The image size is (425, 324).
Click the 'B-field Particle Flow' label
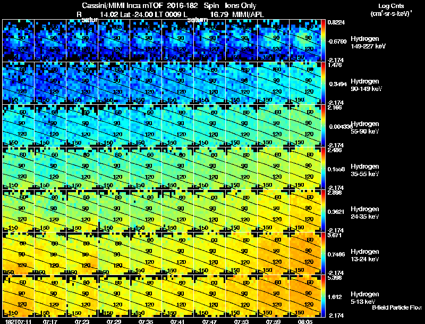(x=397, y=308)
